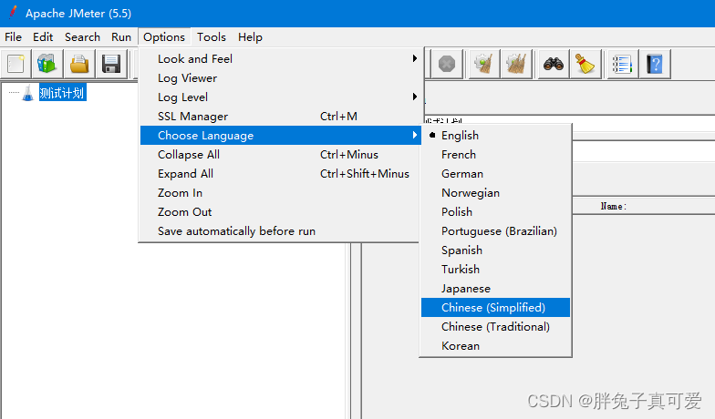
Task: Open the Choose Language submenu
Action: click(281, 135)
